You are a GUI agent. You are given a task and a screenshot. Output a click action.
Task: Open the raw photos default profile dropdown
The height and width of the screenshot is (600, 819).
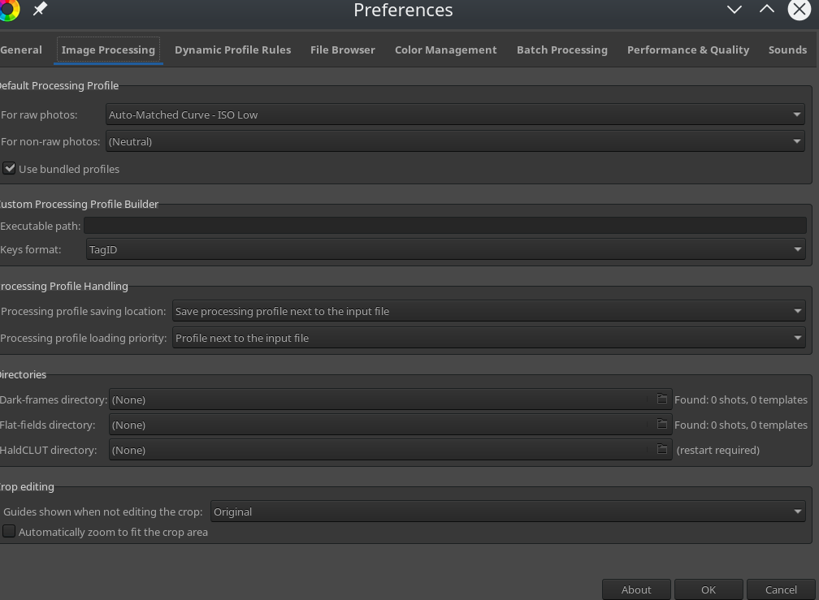coord(455,114)
